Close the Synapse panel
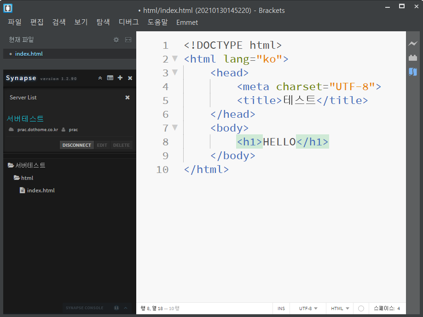The width and height of the screenshot is (423, 317). [130, 78]
